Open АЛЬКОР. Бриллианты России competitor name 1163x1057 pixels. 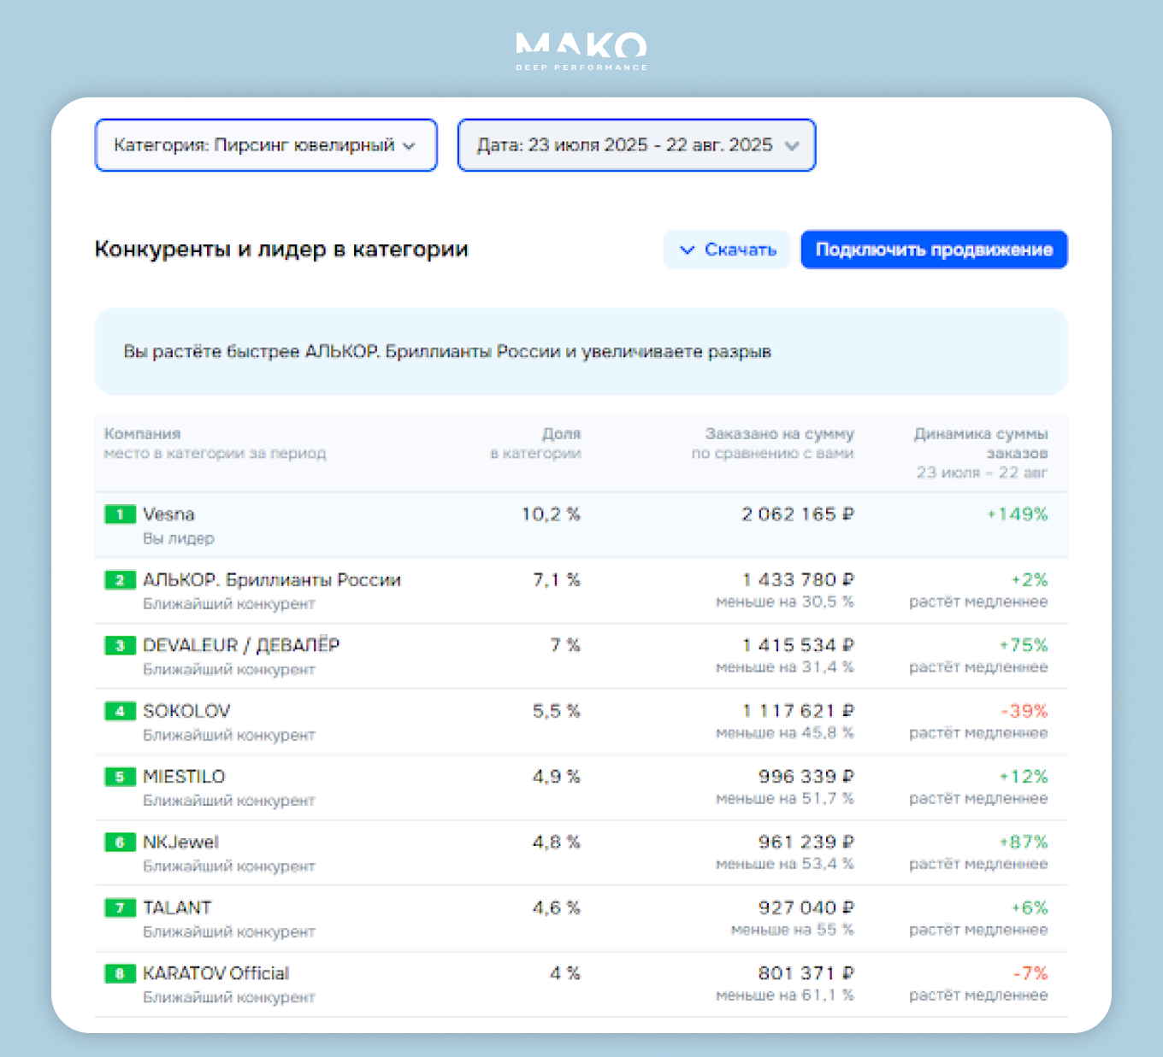click(272, 580)
